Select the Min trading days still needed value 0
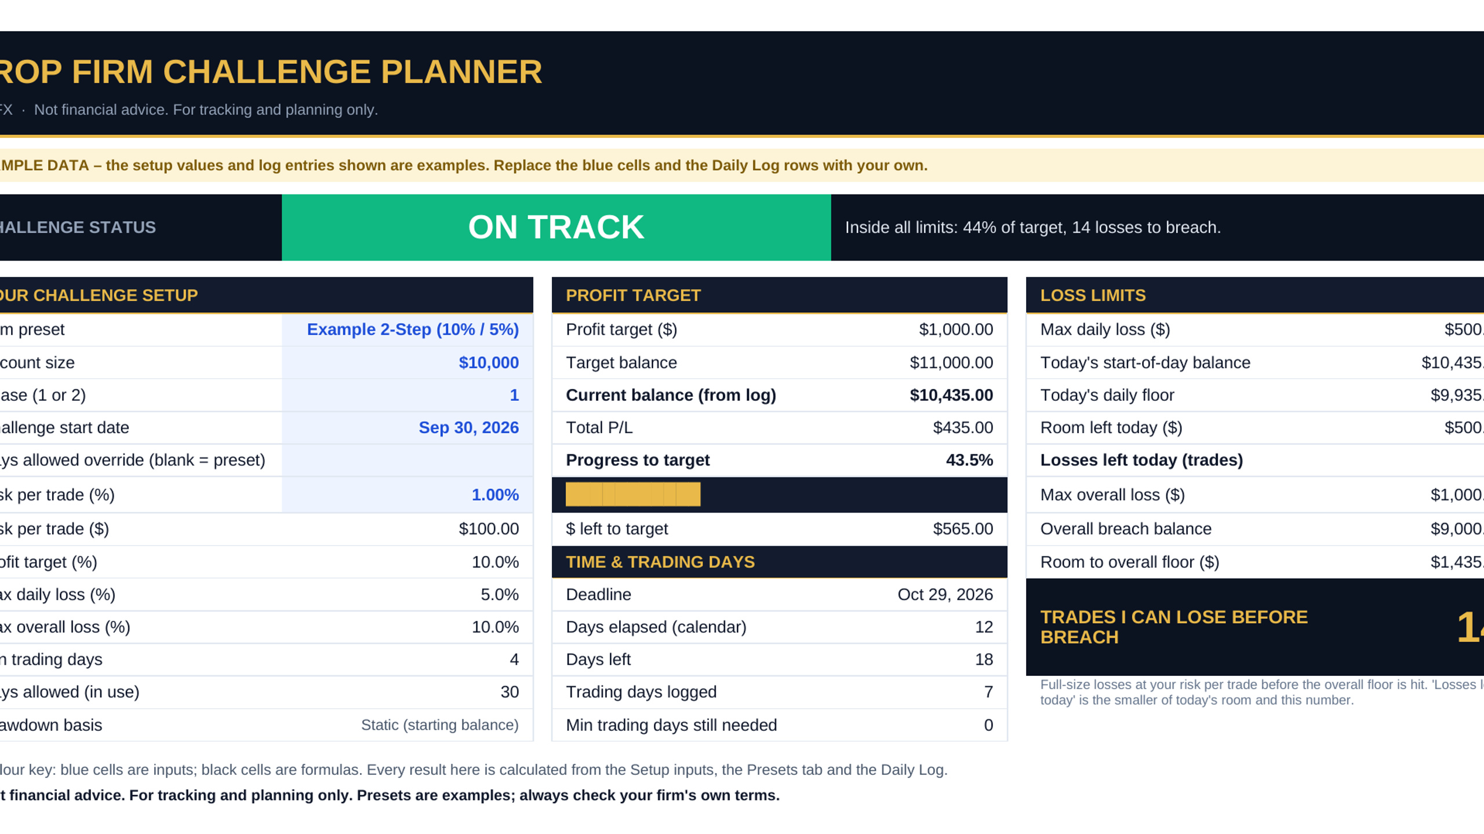 tap(988, 725)
